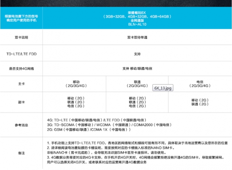Click the 双卡双待单通 cell
The width and height of the screenshot is (232, 170).
pyautogui.click(x=137, y=38)
